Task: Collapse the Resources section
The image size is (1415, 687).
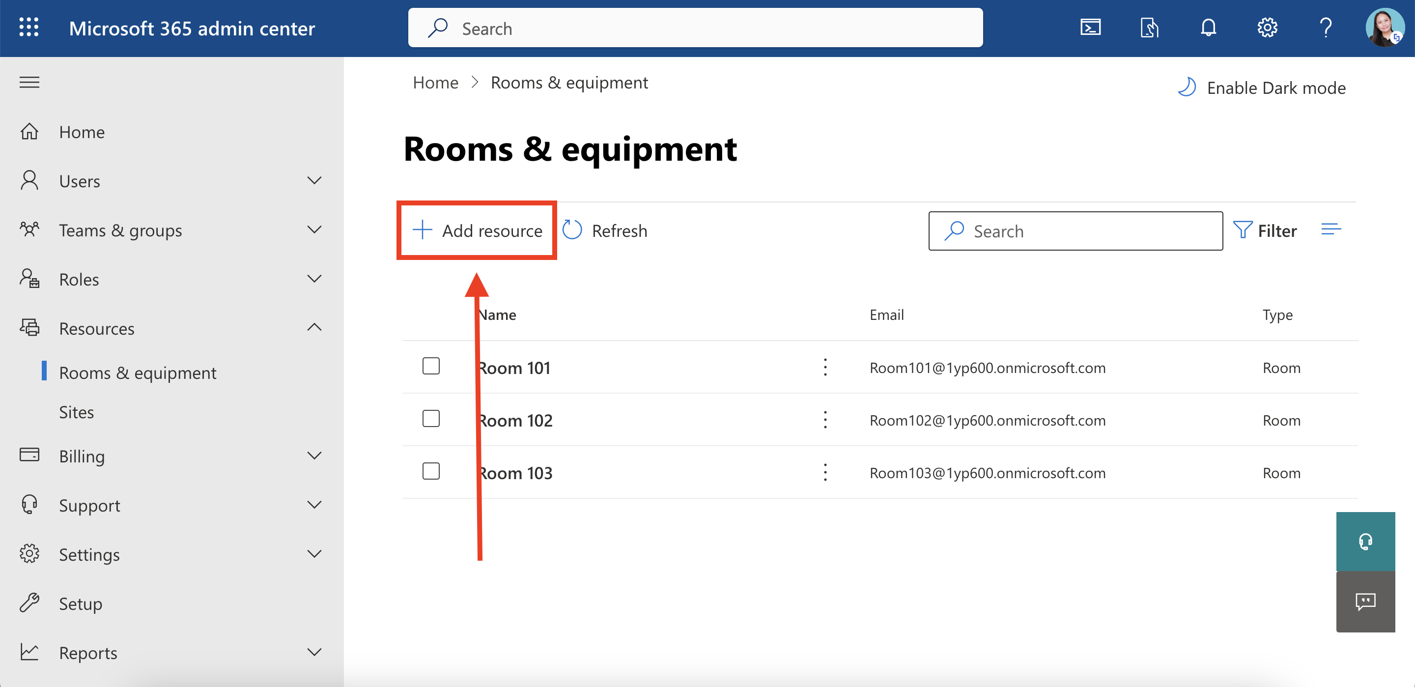Action: (313, 328)
